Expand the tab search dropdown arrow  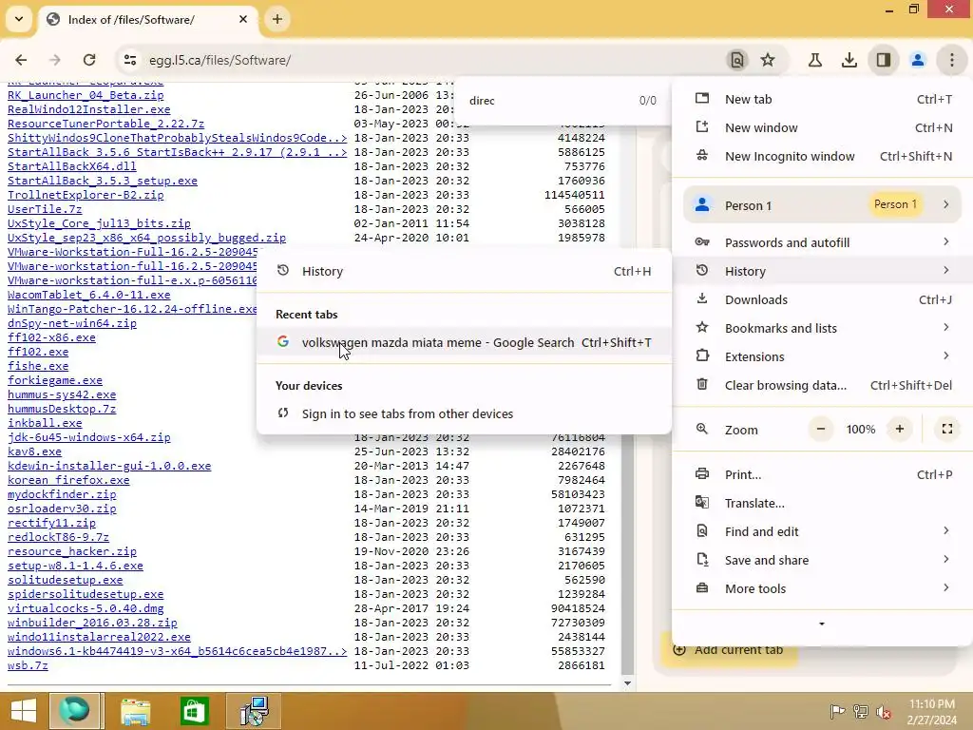tap(19, 19)
